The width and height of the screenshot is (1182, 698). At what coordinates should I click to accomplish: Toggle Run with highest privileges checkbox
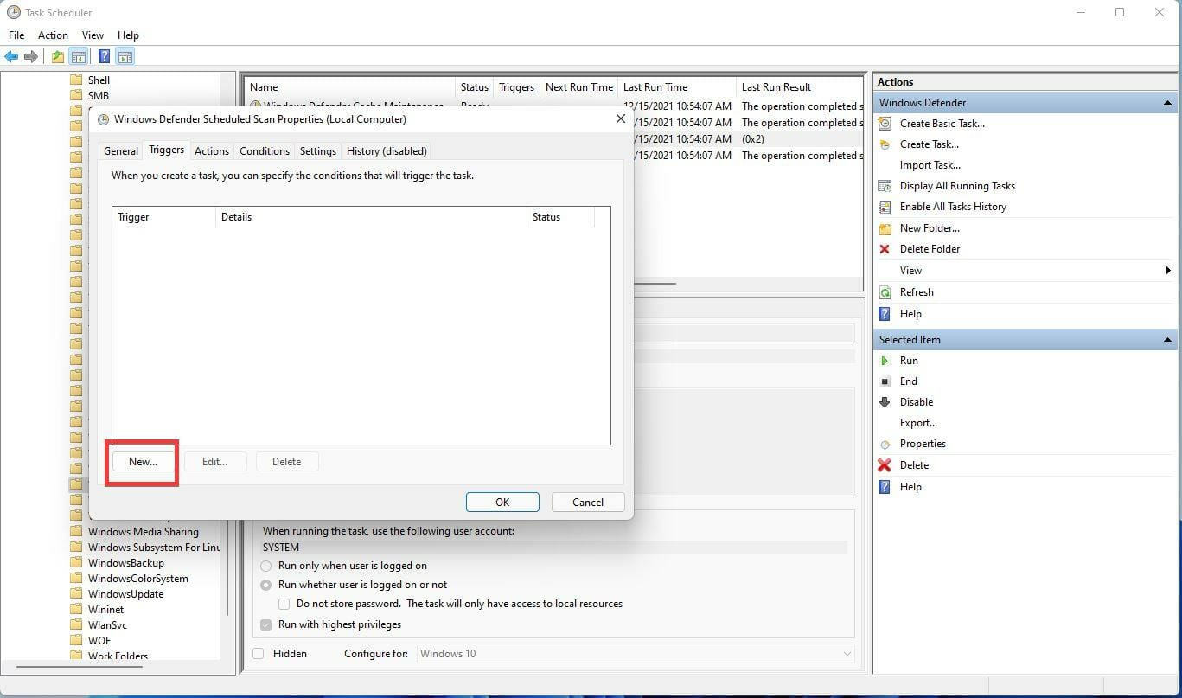pyautogui.click(x=266, y=624)
